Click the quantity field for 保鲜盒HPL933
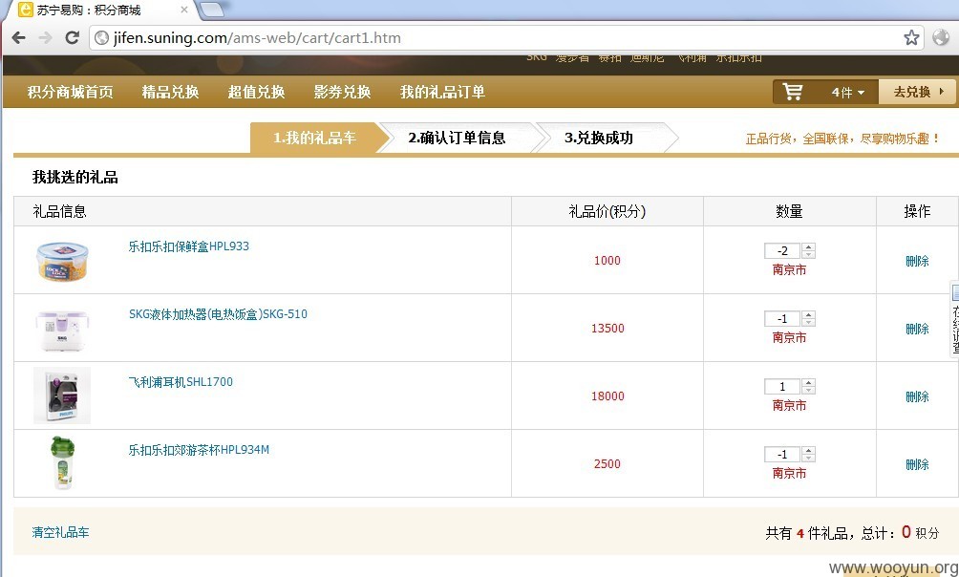Viewport: 959px width, 577px height. coord(782,251)
